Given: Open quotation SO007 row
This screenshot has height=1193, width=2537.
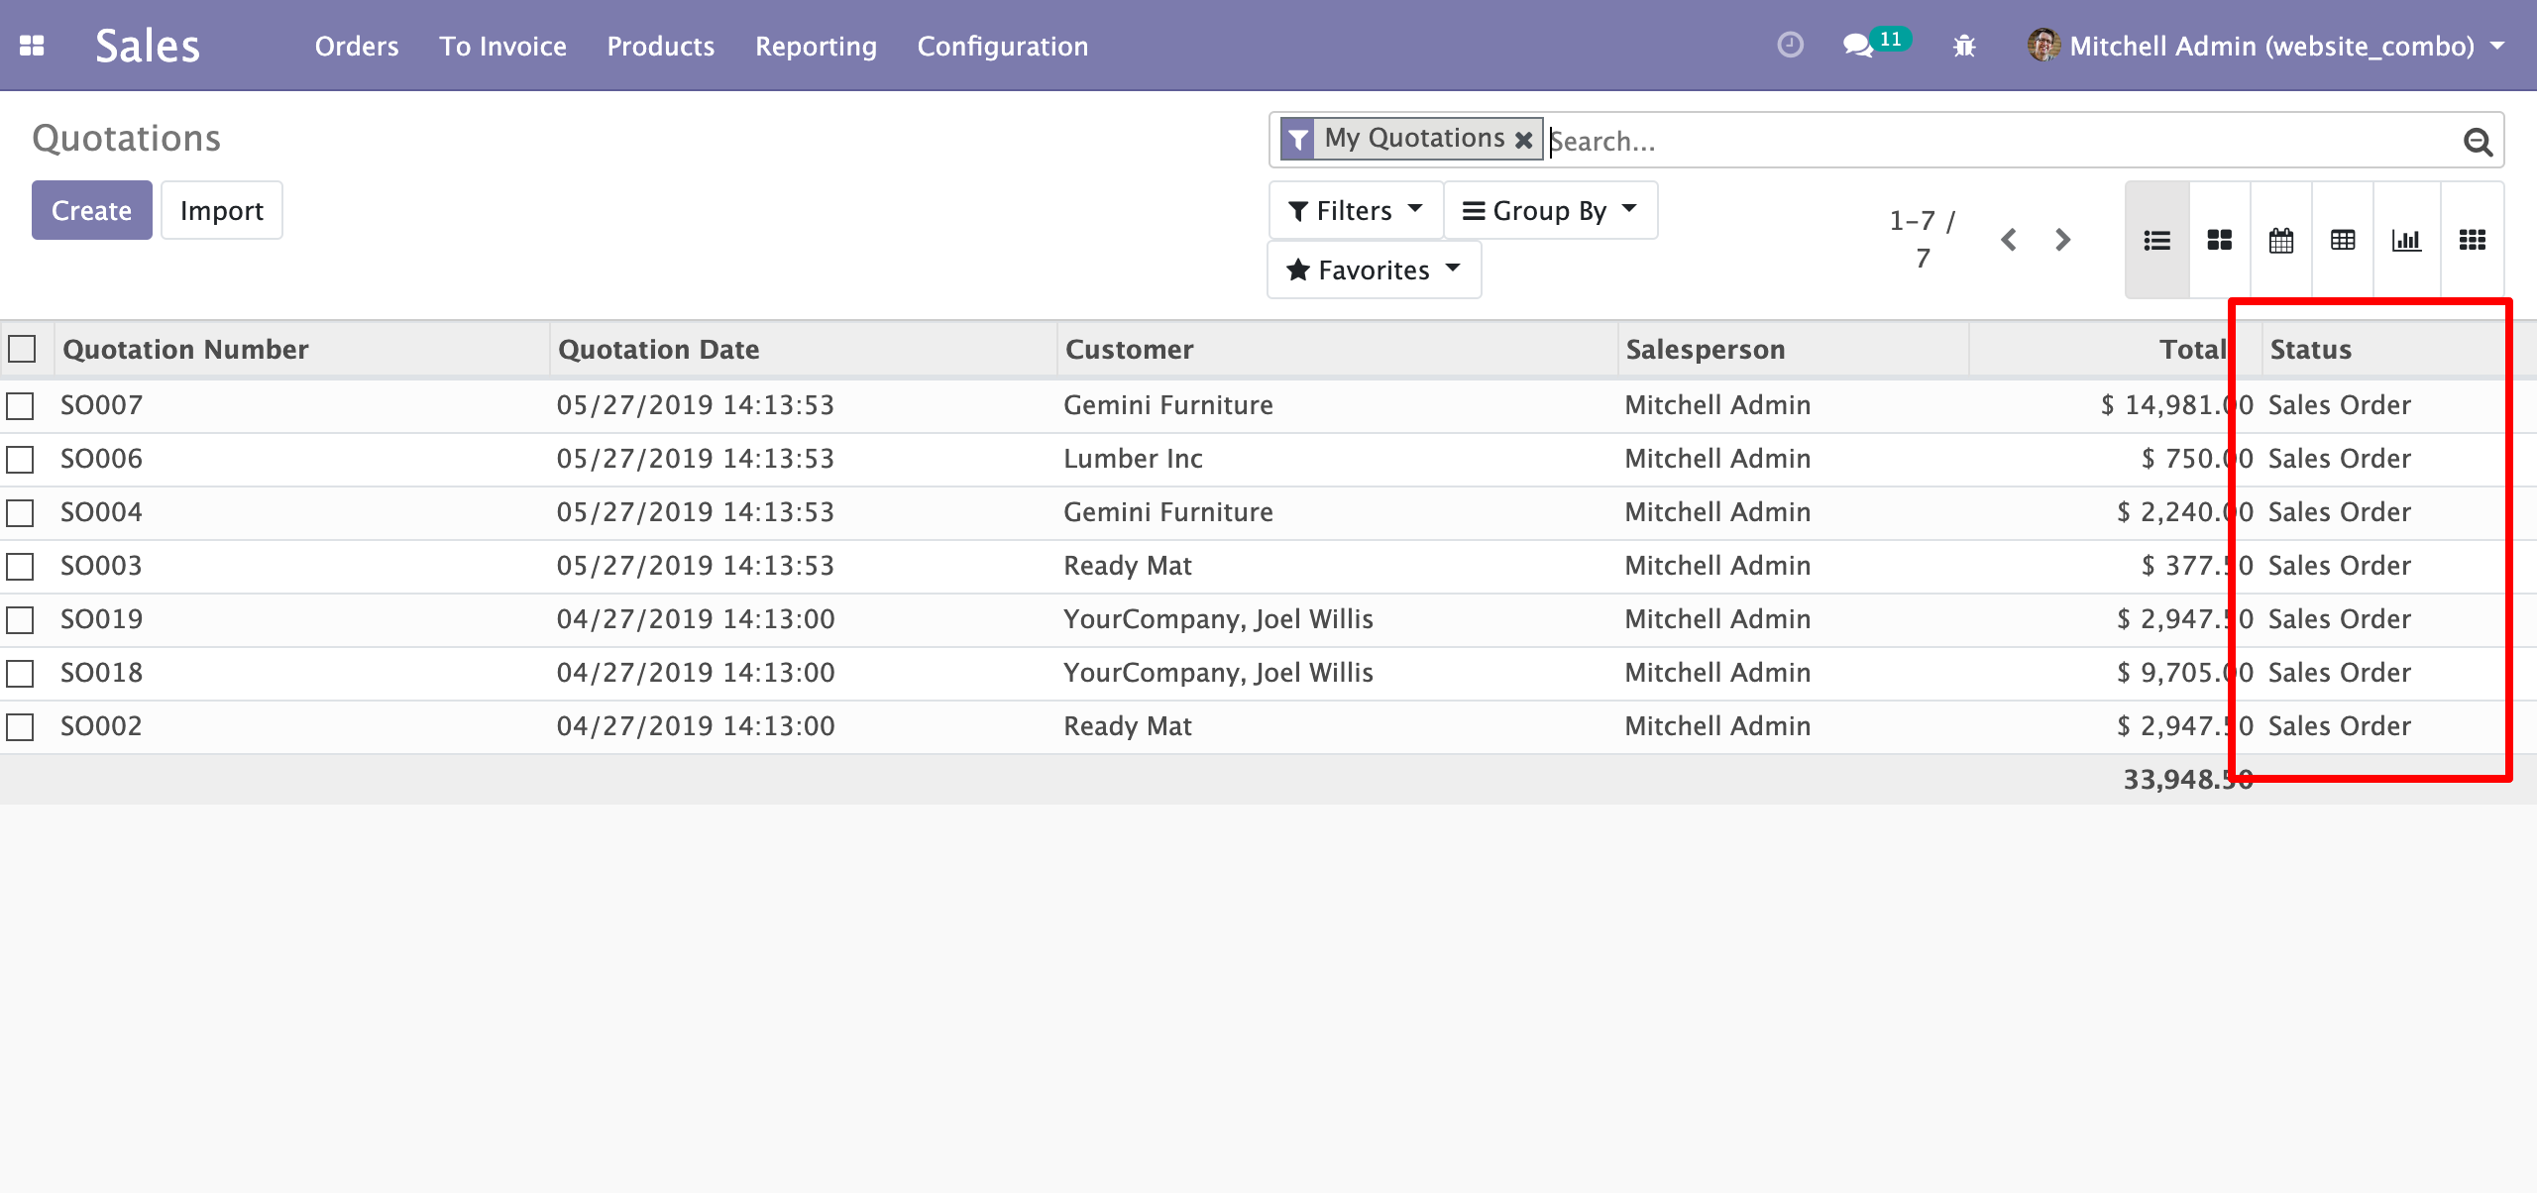Looking at the screenshot, I should 1268,405.
